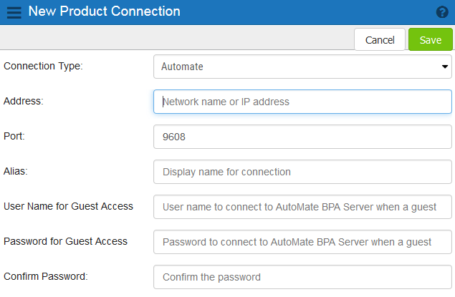Click the 'New Product Connection' header title
The width and height of the screenshot is (455, 297).
[105, 12]
